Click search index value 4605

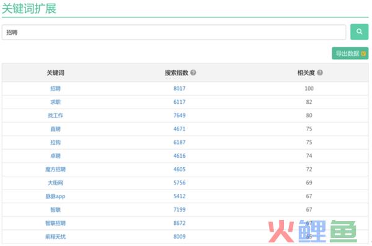(179, 170)
